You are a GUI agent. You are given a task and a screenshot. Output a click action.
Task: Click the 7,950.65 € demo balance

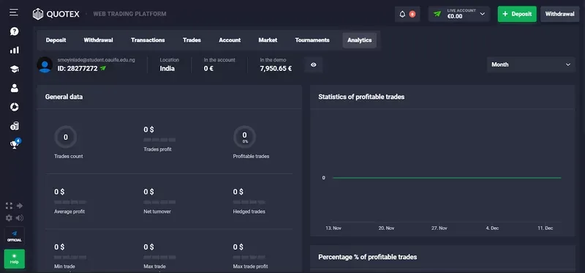pos(276,69)
